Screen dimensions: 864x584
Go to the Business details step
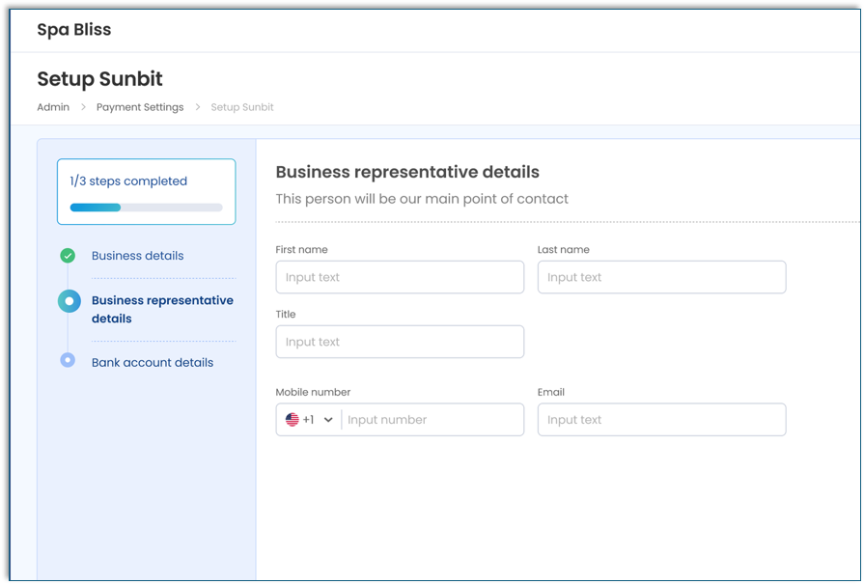(138, 256)
